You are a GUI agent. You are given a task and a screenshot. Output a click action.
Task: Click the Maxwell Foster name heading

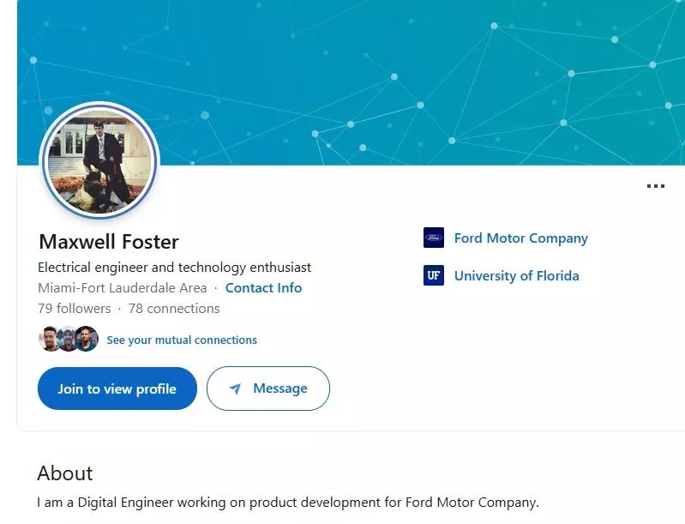pyautogui.click(x=109, y=242)
